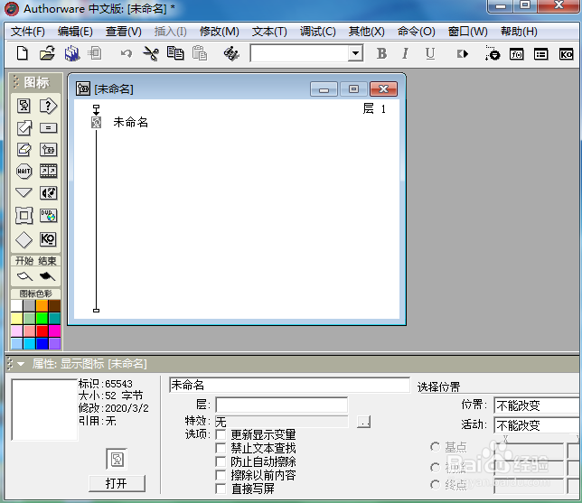This screenshot has height=503, width=582.
Task: Click the Cut scissors icon
Action: coord(151,54)
